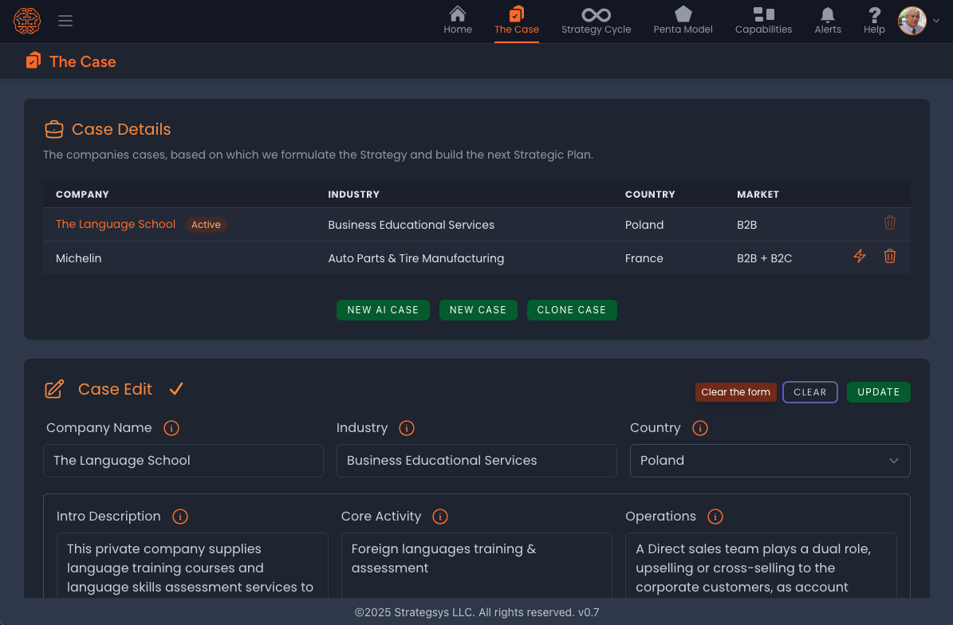Activate Michelin case with lightning icon
953x625 pixels.
[860, 257]
